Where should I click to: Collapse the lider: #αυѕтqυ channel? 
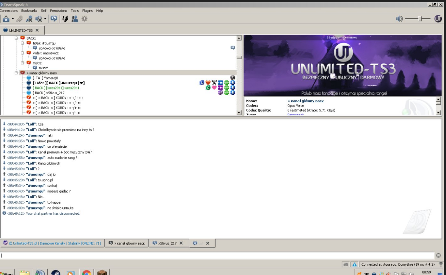[23, 43]
